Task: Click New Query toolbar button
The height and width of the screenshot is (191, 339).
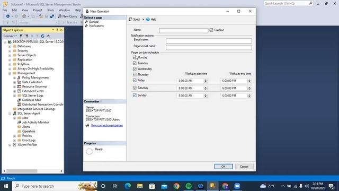Action: [x=67, y=16]
